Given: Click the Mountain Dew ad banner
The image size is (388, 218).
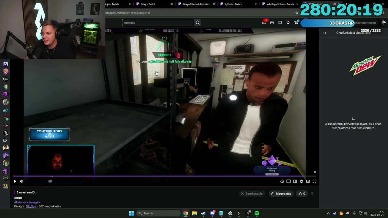Looking at the screenshot, I should (365, 65).
